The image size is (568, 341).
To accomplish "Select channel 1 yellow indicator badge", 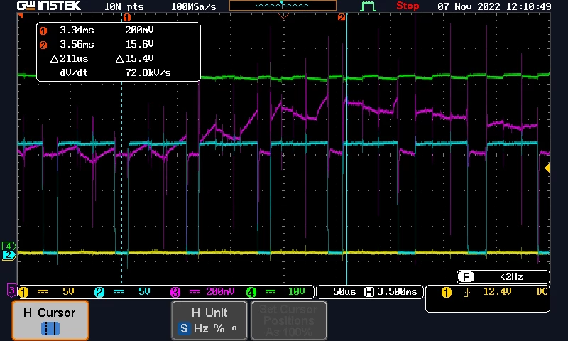I will [23, 292].
